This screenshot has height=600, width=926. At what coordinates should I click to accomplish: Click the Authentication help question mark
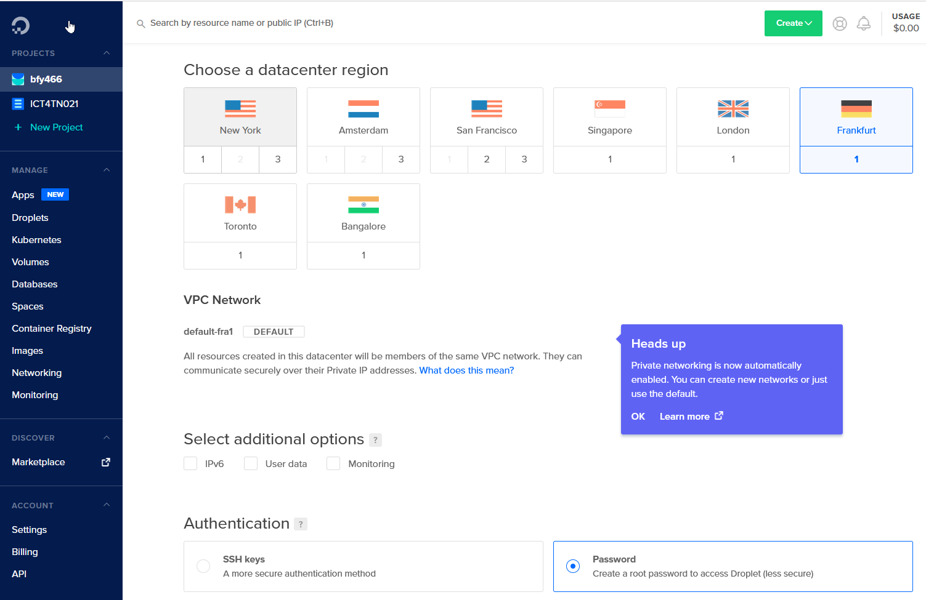click(301, 524)
